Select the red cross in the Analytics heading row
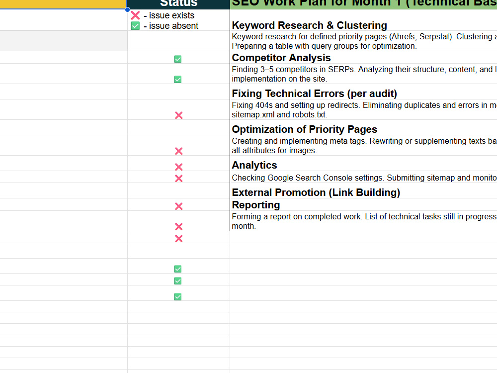This screenshot has width=497, height=373. tap(179, 167)
